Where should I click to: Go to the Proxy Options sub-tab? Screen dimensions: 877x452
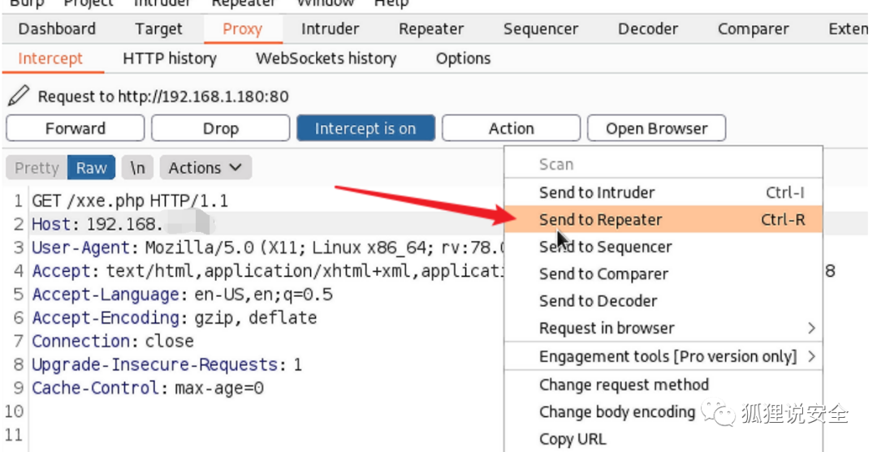click(463, 58)
